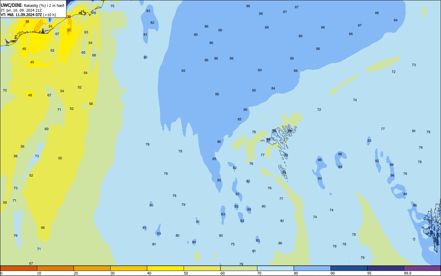The width and height of the screenshot is (441, 276).
Task: Click the legend tick label '20'
Action: click(76, 273)
